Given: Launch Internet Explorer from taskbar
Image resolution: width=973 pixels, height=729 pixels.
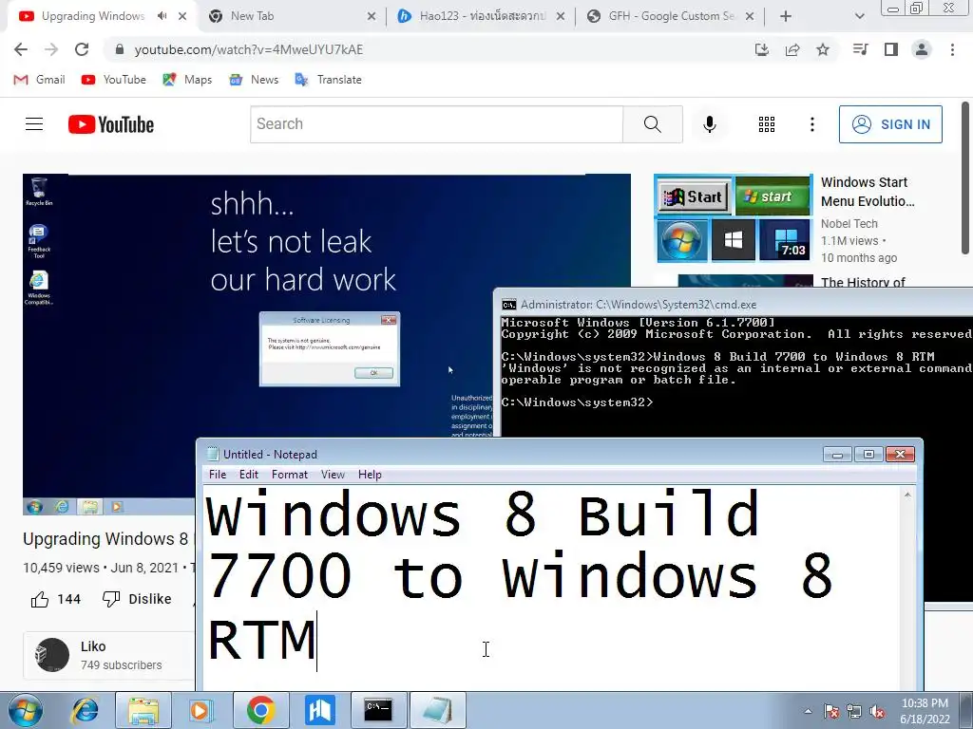Looking at the screenshot, I should pyautogui.click(x=85, y=710).
